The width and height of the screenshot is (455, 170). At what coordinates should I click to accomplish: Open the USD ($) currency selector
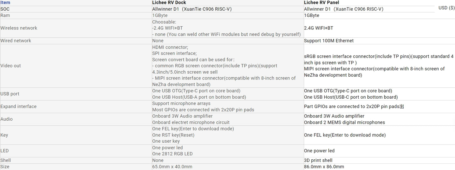point(446,8)
